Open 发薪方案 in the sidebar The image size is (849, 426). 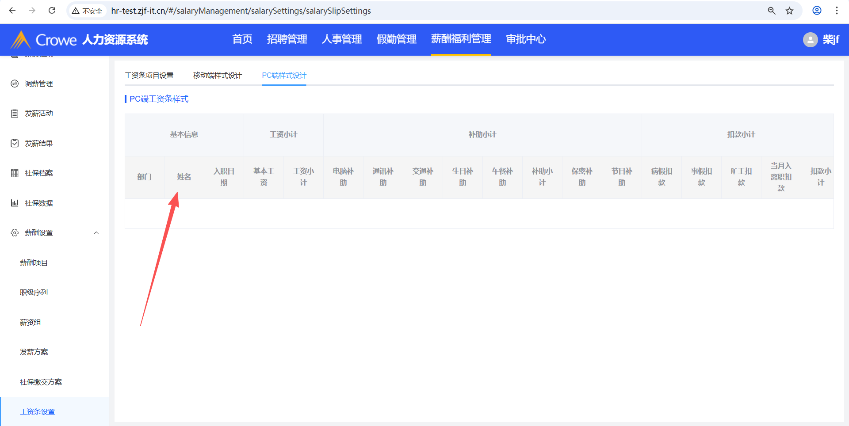[x=34, y=352]
